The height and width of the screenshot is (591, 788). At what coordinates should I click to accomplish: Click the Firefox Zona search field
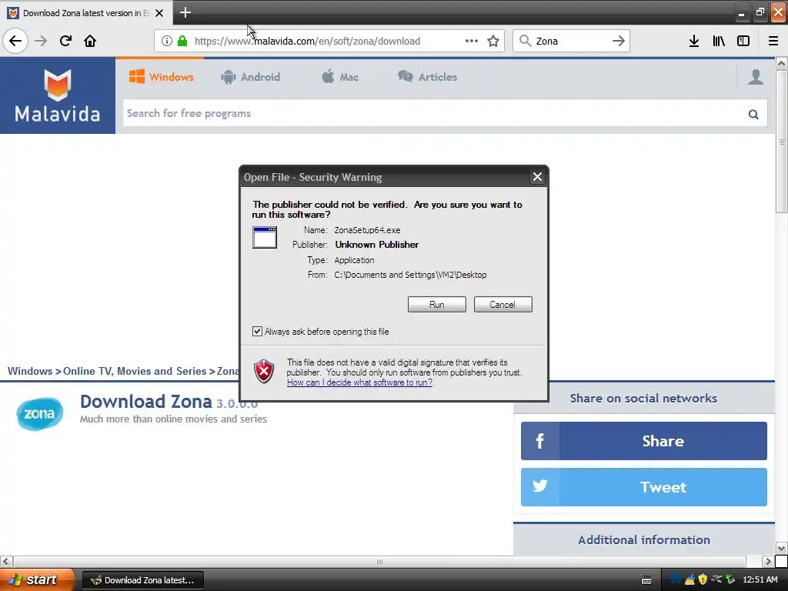pyautogui.click(x=571, y=42)
